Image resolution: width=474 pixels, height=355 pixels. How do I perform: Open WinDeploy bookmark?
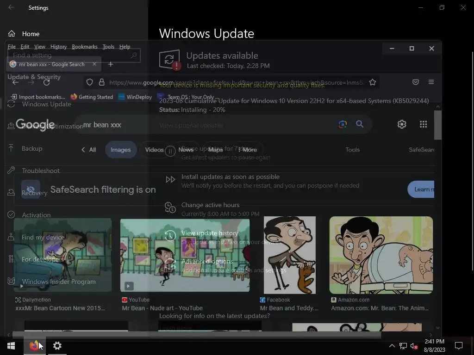[135, 97]
